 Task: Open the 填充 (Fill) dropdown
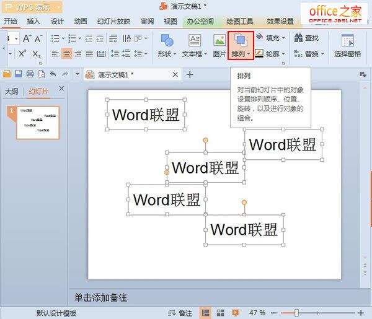click(268, 38)
